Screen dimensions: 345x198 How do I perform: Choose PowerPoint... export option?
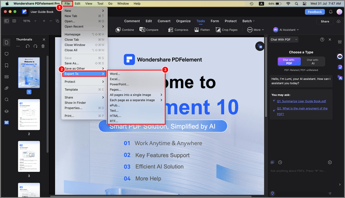(136, 84)
